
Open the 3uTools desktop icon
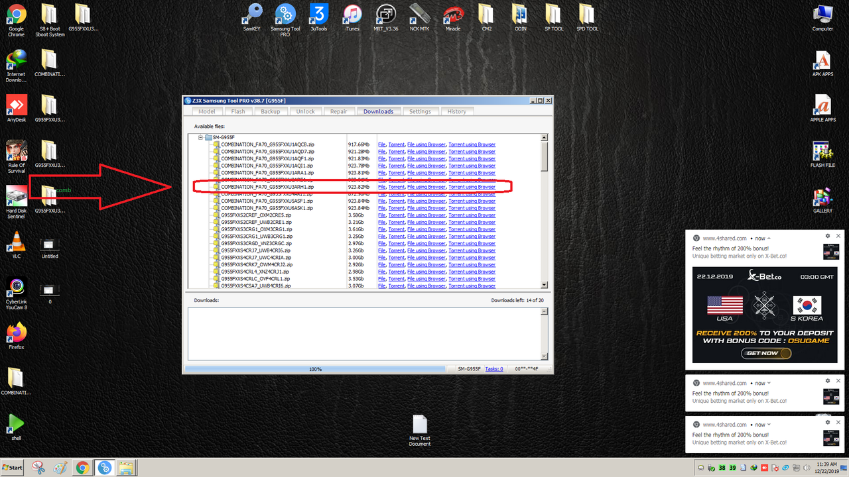click(x=319, y=18)
